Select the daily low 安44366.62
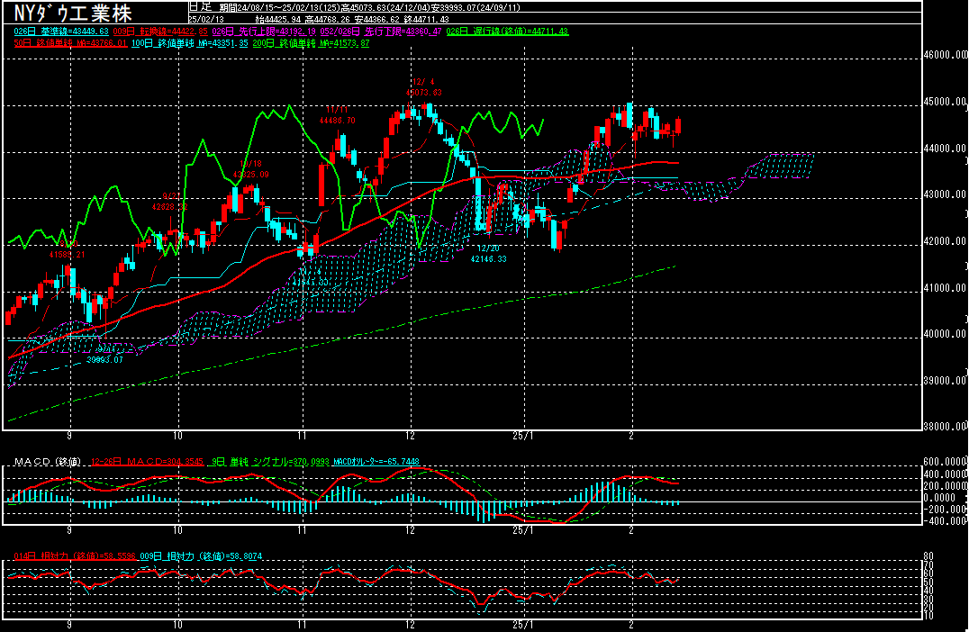 click(x=377, y=19)
